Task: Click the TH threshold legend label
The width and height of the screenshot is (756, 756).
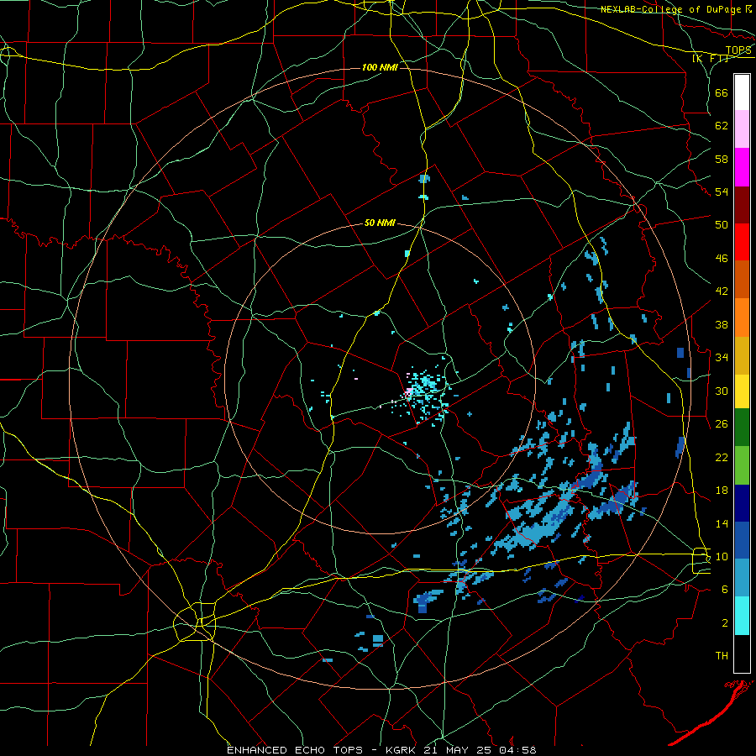Action: point(722,656)
